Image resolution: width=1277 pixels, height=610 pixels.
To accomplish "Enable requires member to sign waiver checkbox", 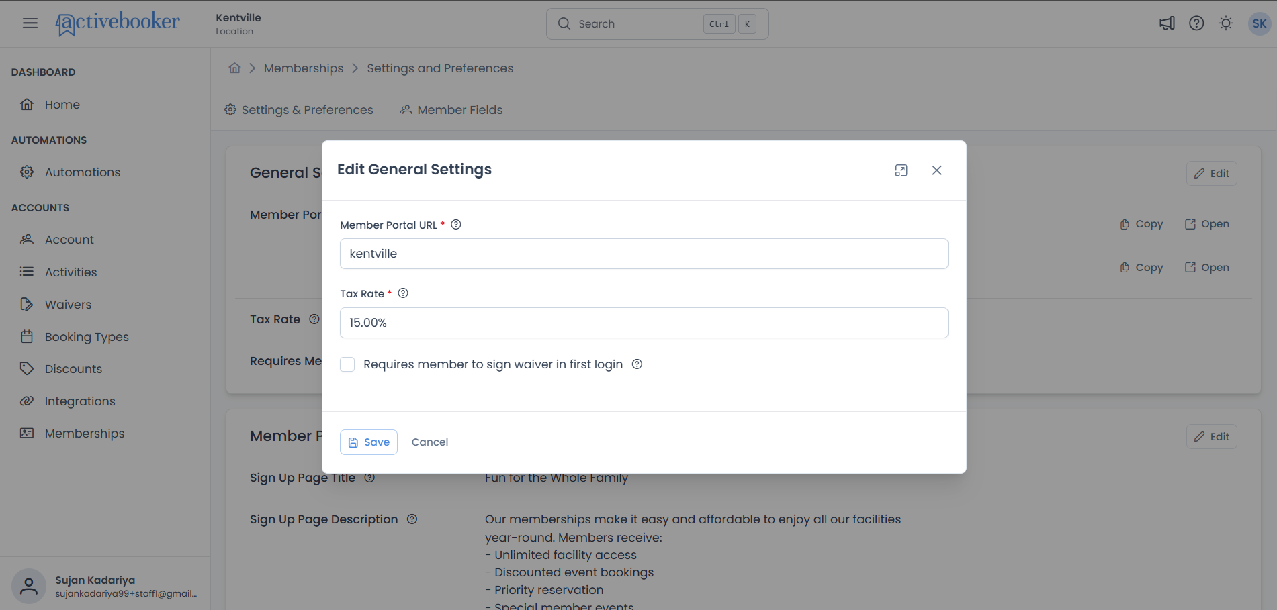I will coord(347,364).
